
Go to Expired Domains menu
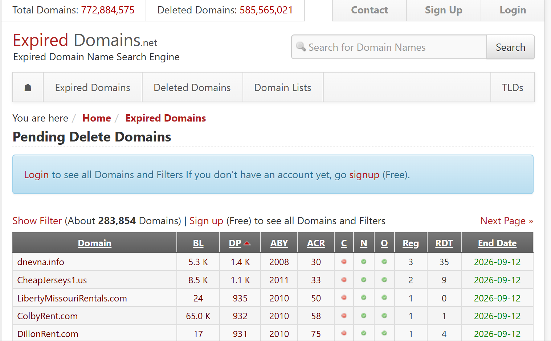pos(93,87)
